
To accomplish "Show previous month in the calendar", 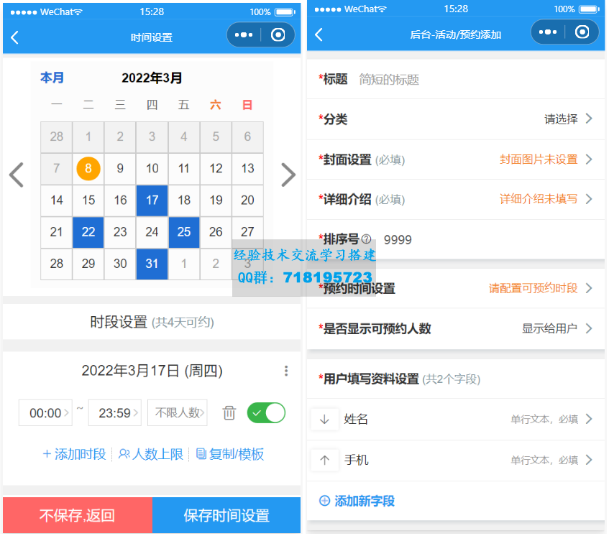I will click(17, 175).
